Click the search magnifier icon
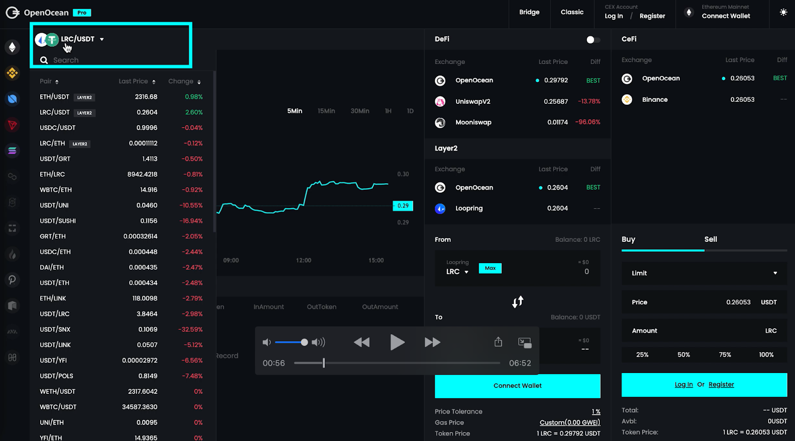 (44, 60)
